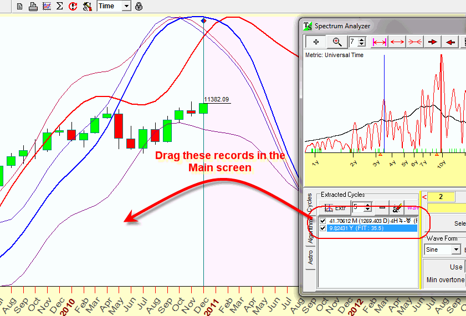This screenshot has width=466, height=316.
Task: Click the new document icon in the toolbar
Action: 19,6
